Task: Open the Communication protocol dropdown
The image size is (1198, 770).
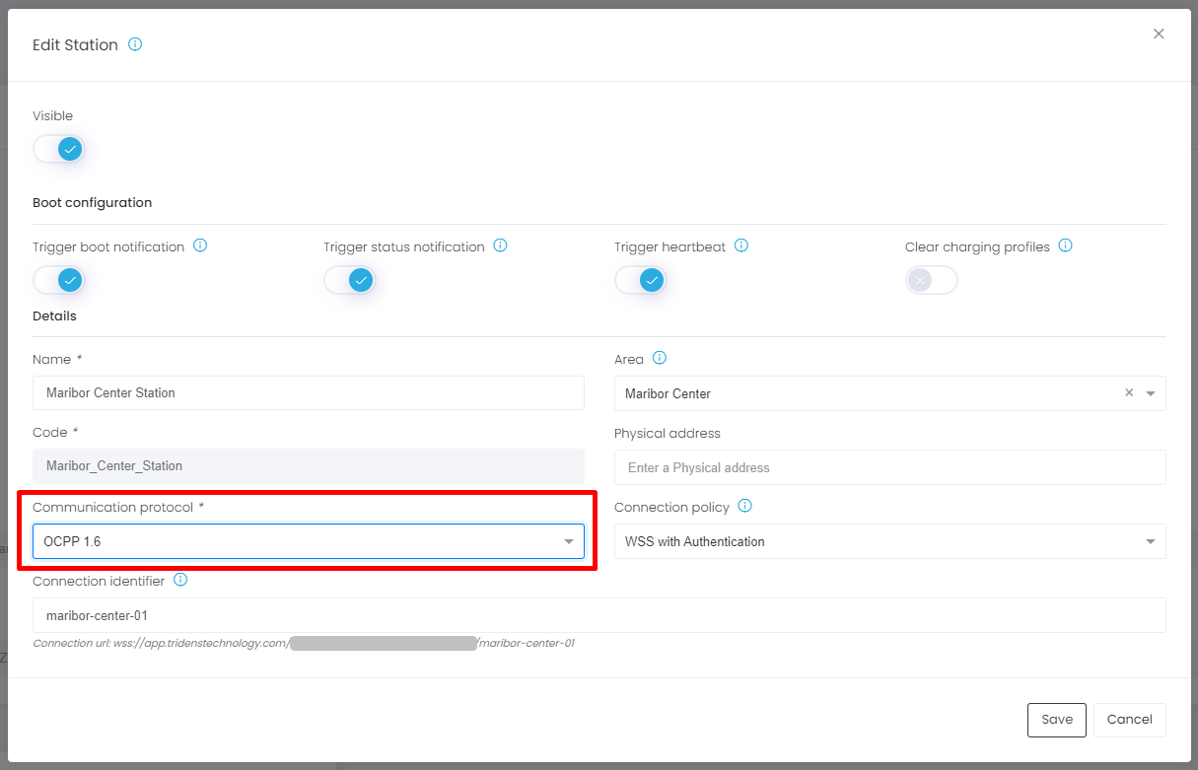Action: pyautogui.click(x=308, y=541)
